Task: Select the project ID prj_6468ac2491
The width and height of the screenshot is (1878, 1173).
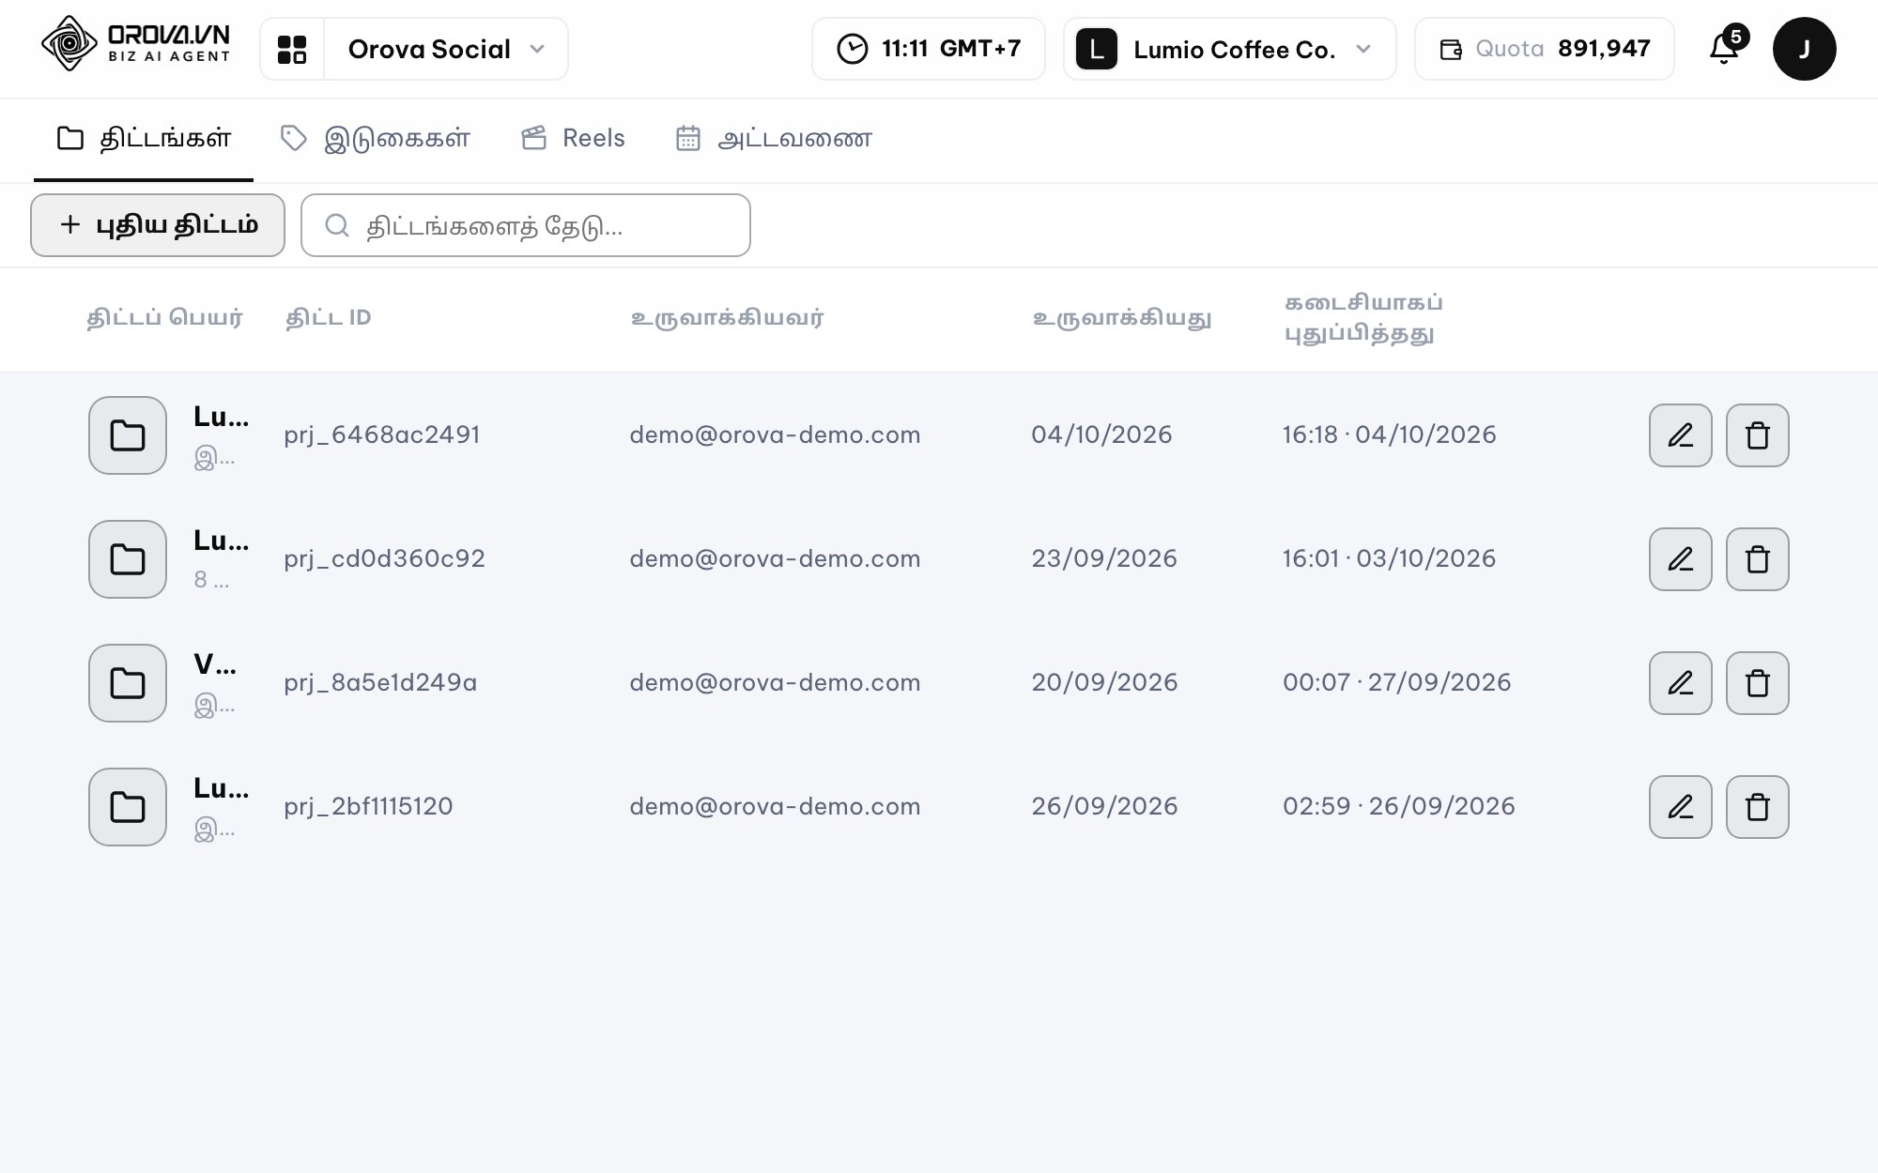Action: 382,434
